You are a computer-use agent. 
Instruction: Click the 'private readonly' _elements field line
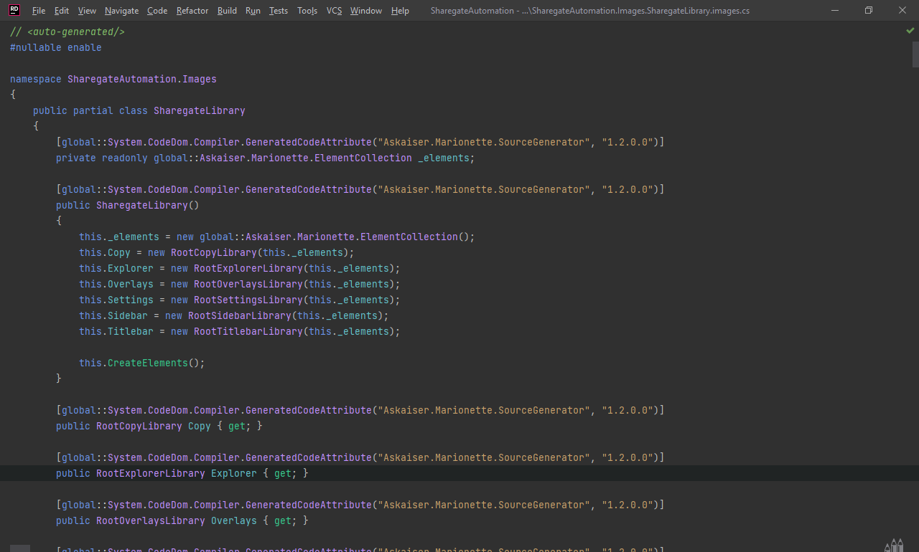tap(266, 158)
